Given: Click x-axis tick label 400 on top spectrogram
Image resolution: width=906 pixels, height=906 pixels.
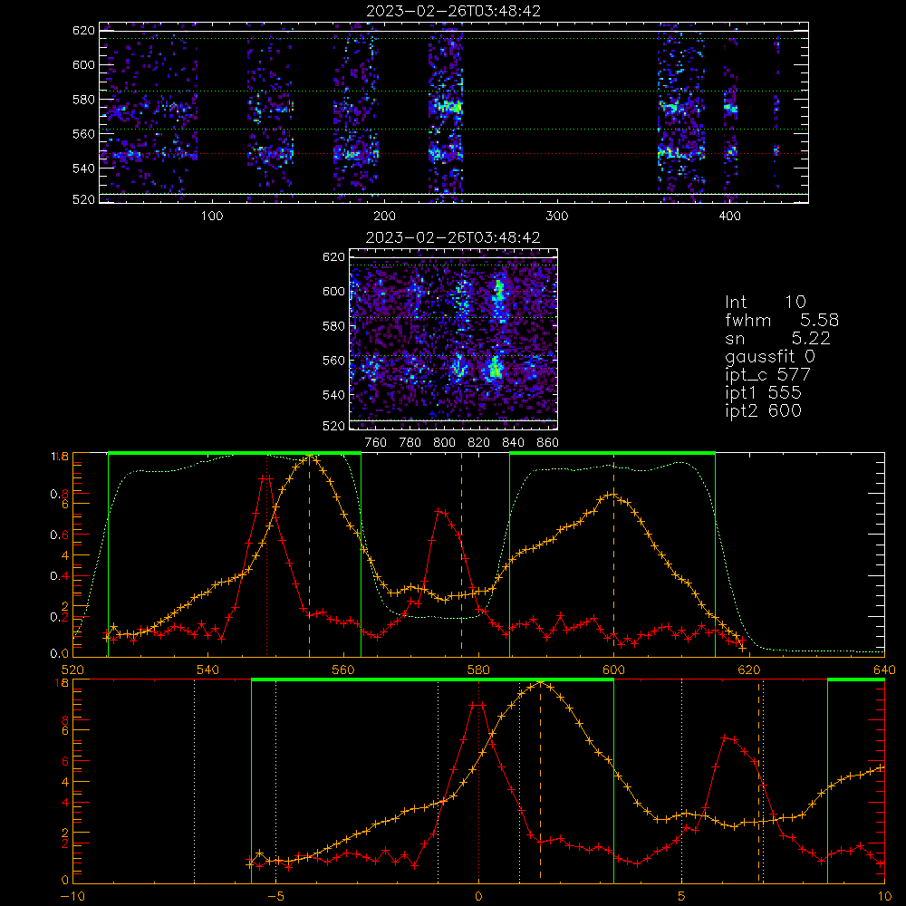Looking at the screenshot, I should (x=729, y=217).
